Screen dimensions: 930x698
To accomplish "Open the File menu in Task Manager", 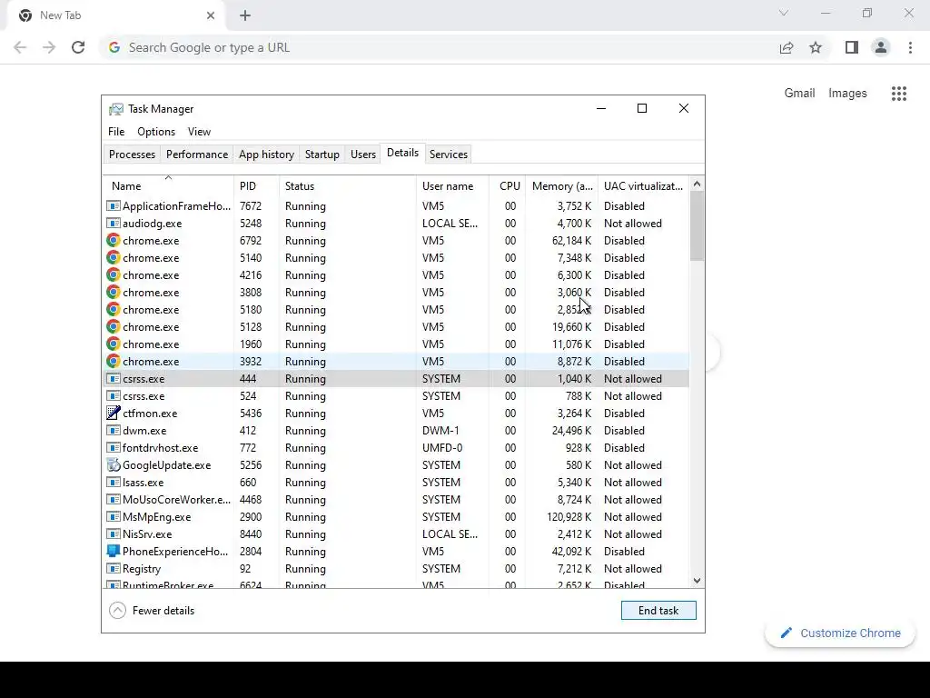I will click(116, 132).
